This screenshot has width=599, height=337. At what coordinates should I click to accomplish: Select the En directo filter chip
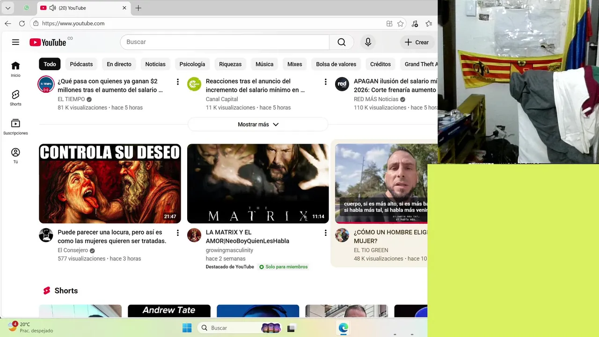[x=119, y=64]
